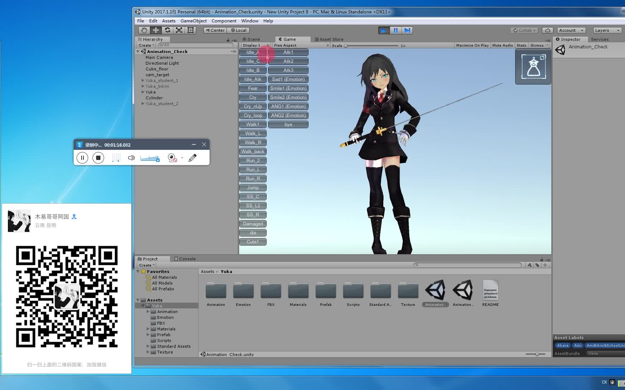The width and height of the screenshot is (625, 390).
Task: Open the Free Aspect dropdown
Action: 300,45
